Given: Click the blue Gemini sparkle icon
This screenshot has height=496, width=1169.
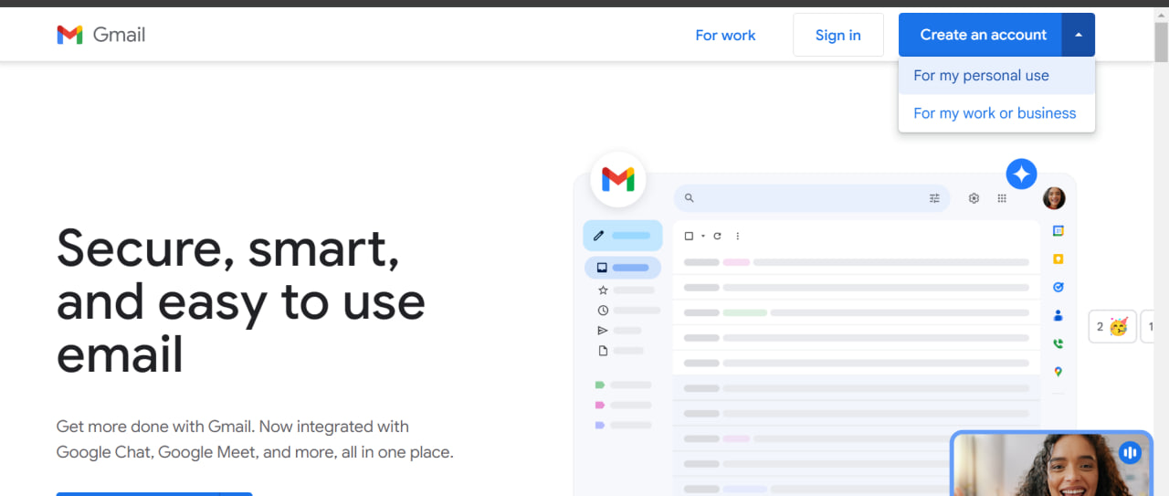Looking at the screenshot, I should tap(1021, 174).
